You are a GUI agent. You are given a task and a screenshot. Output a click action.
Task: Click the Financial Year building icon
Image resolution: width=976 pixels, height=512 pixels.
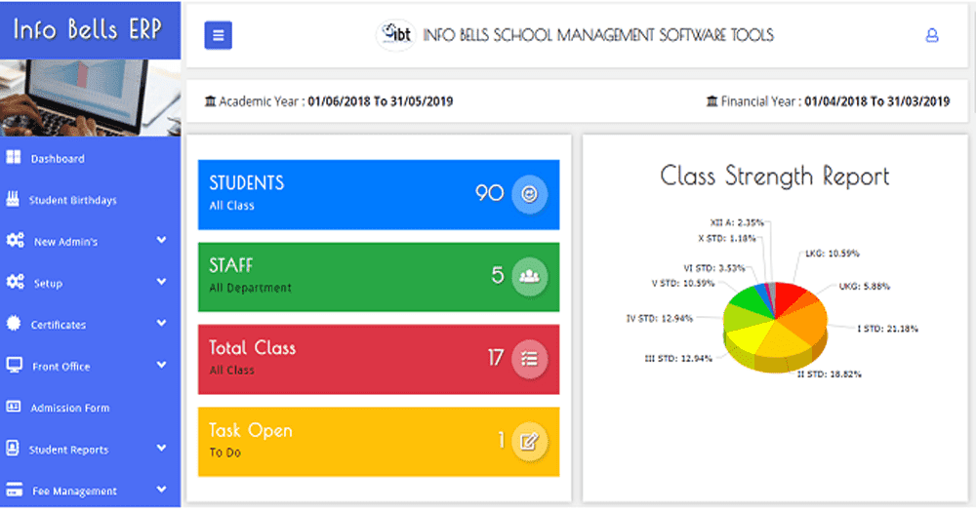click(x=712, y=100)
